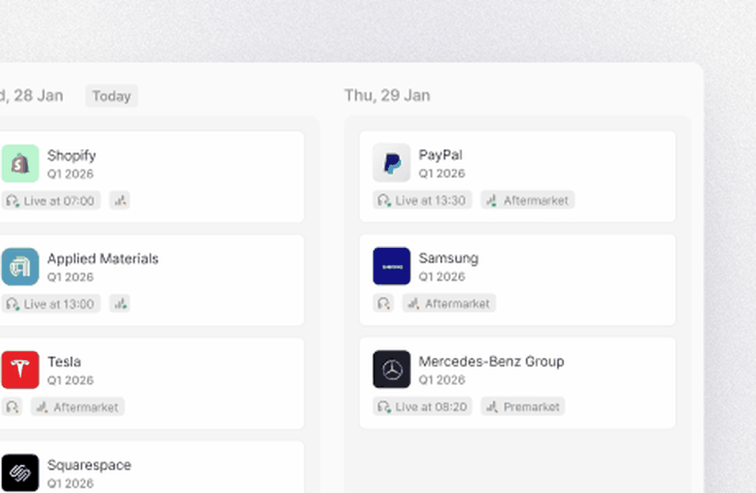Open the Tesla company name
The image size is (756, 493).
coord(64,362)
